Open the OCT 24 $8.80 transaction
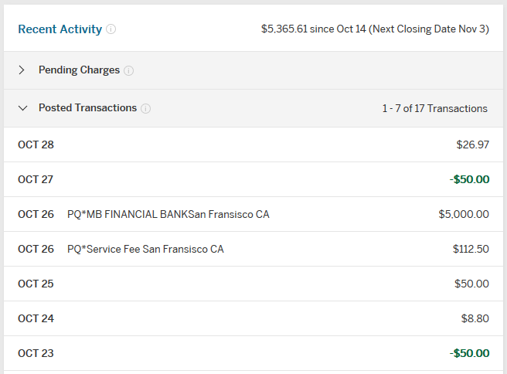 [253, 318]
